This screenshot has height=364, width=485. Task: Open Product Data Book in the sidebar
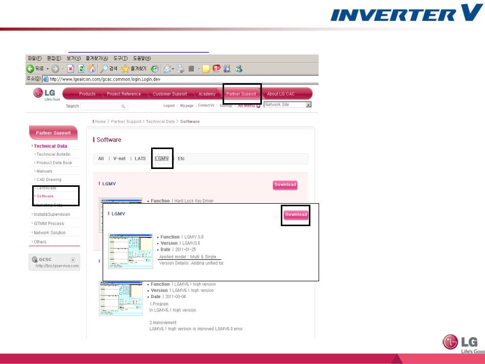pos(54,163)
